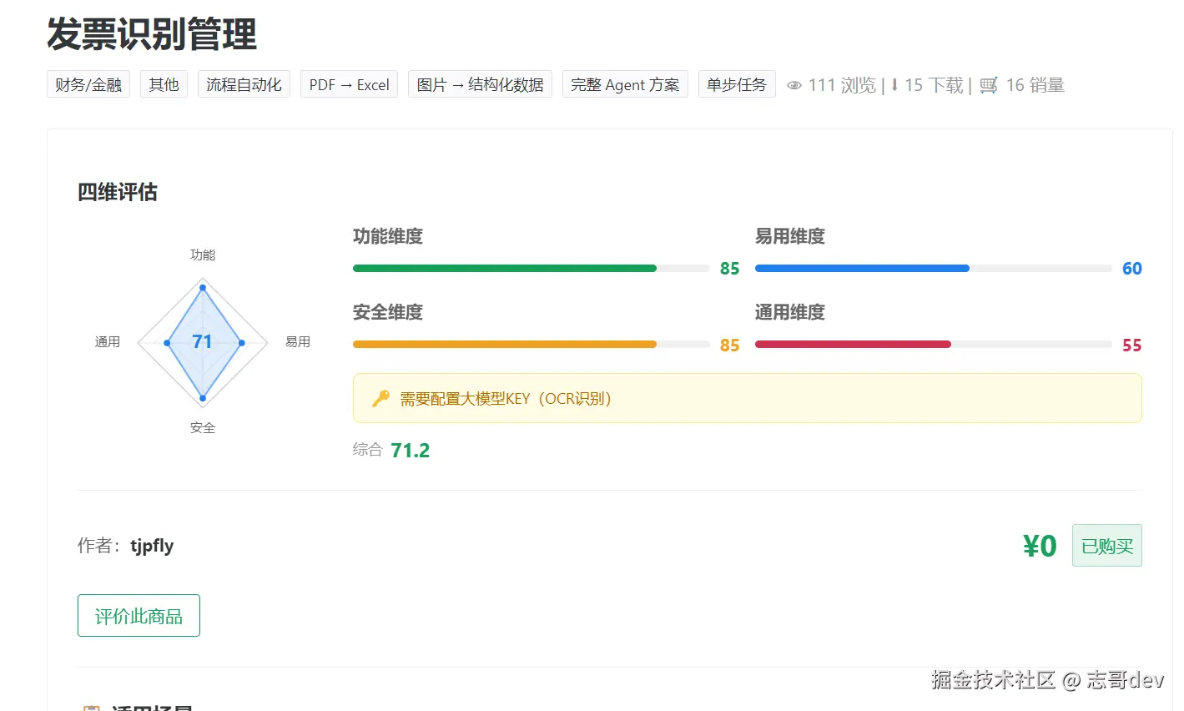Click the blue score value 60
1184x711 pixels.
coord(1131,269)
